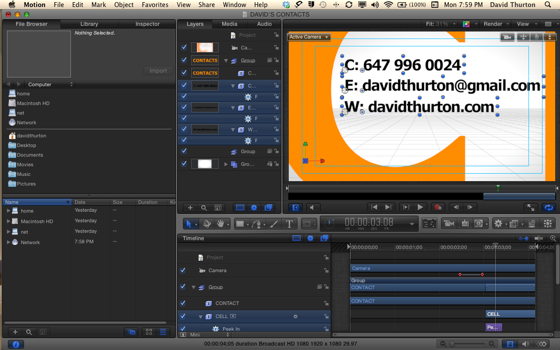Open the Active Camera dropdown
560x350 pixels.
[309, 37]
